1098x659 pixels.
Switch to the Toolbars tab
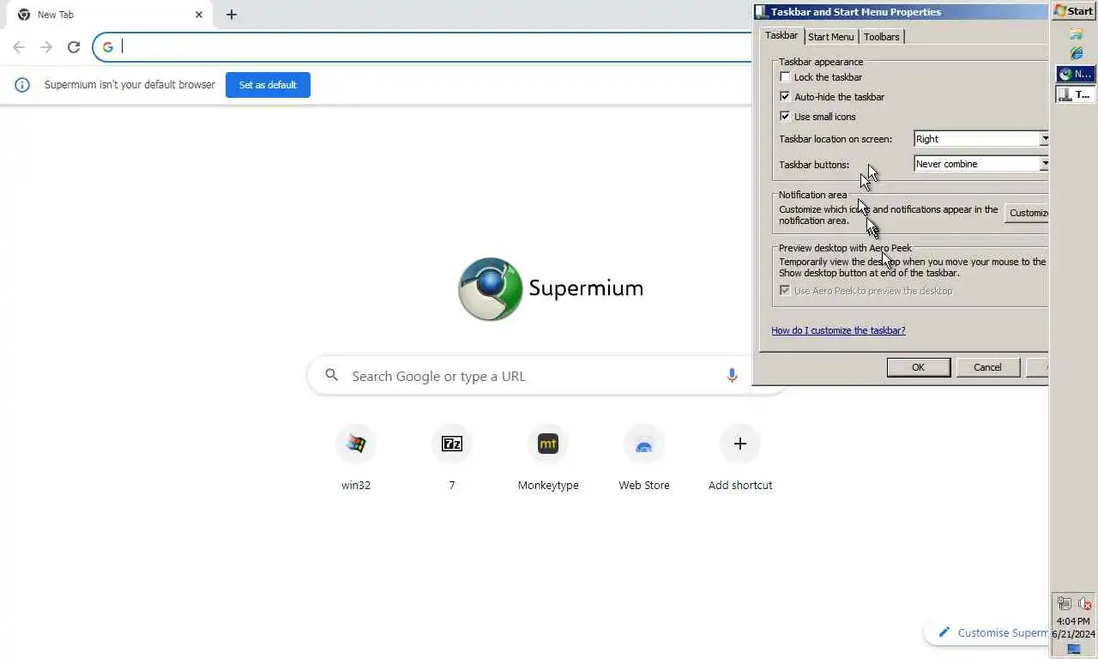[x=882, y=37]
